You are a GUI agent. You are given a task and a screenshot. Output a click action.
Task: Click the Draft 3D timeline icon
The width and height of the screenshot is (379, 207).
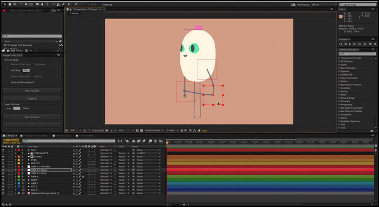click(127, 141)
